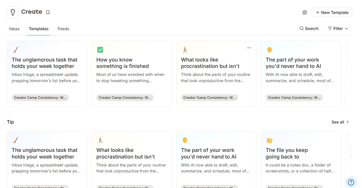This screenshot has height=188, width=362.
Task: Click the bookmark icon beside Create
Action: pyautogui.click(x=48, y=12)
